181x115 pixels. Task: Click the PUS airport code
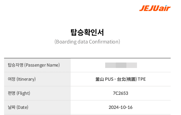(109, 79)
